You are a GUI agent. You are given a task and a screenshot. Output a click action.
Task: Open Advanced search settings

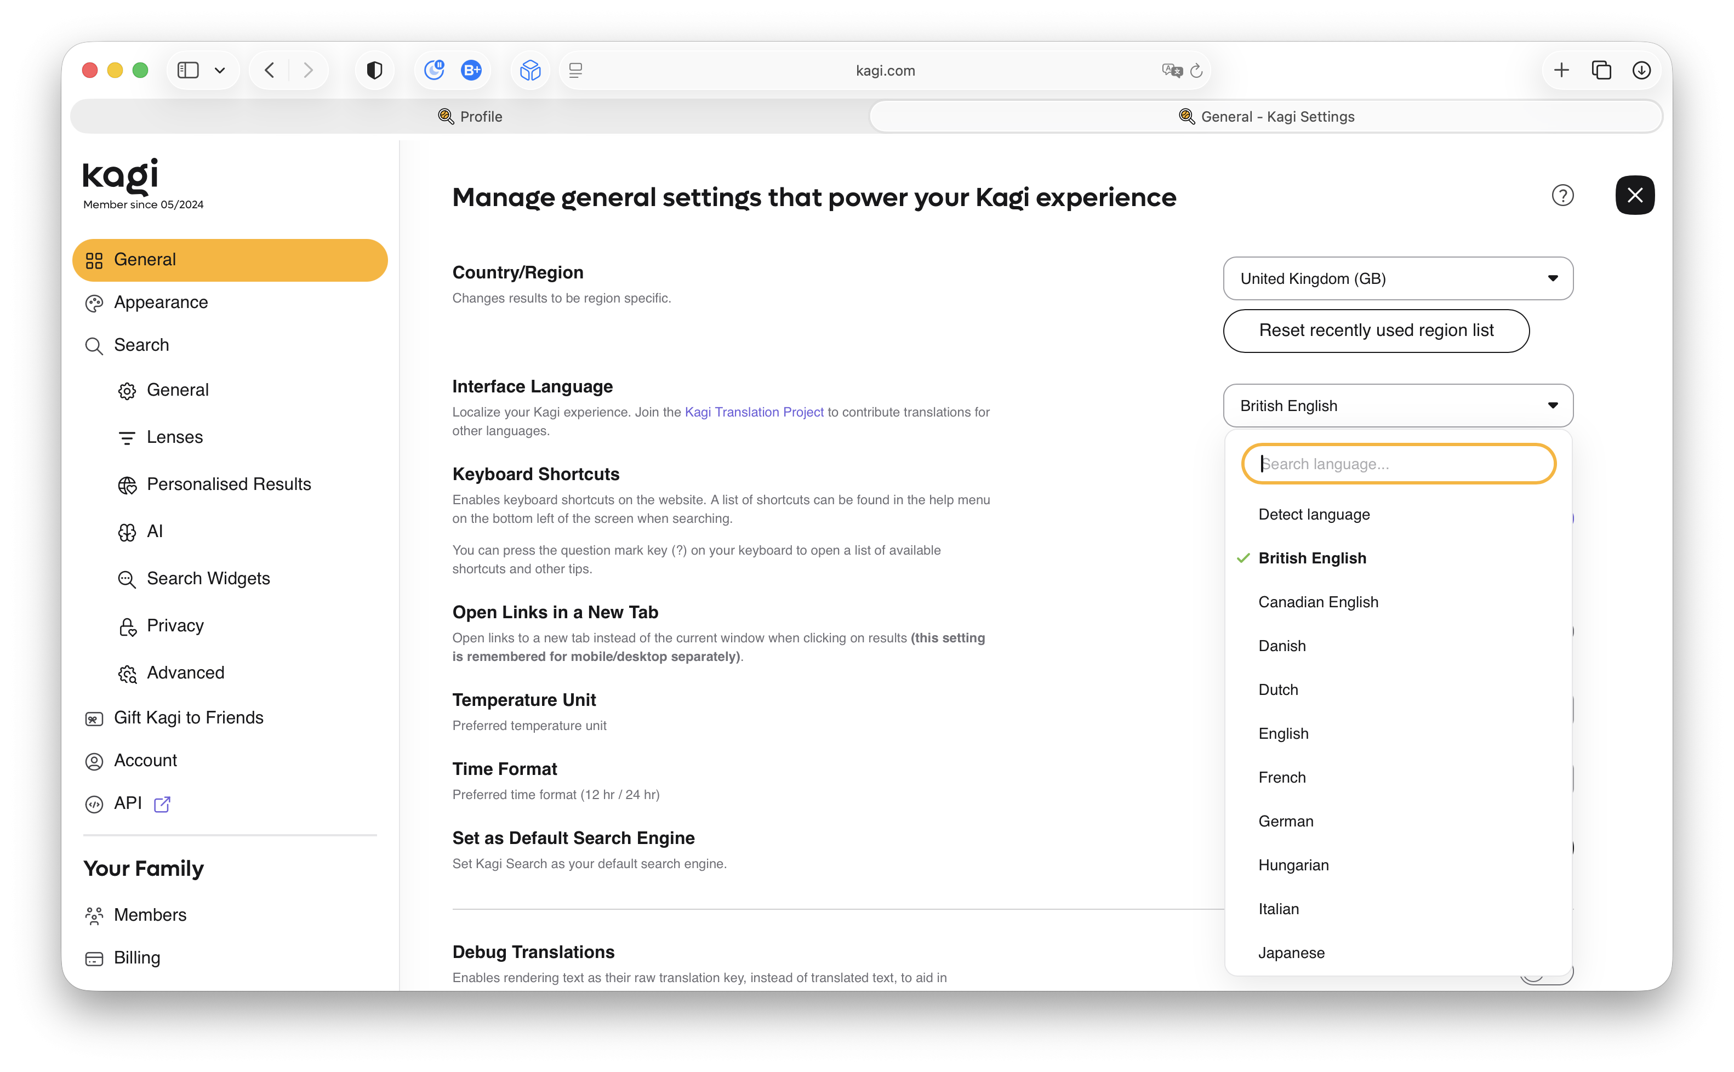tap(185, 672)
